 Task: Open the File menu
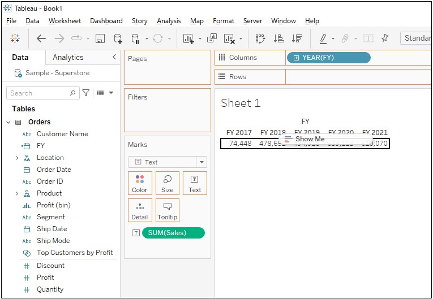[11, 21]
